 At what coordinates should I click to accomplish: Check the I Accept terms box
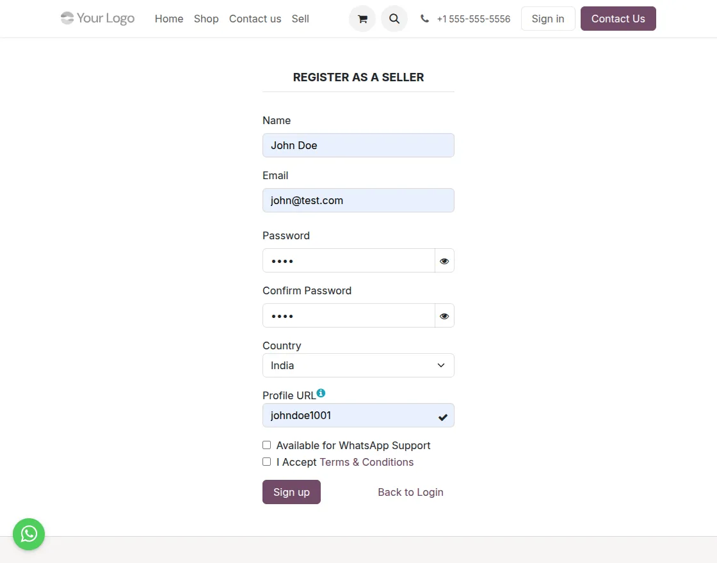pos(267,462)
